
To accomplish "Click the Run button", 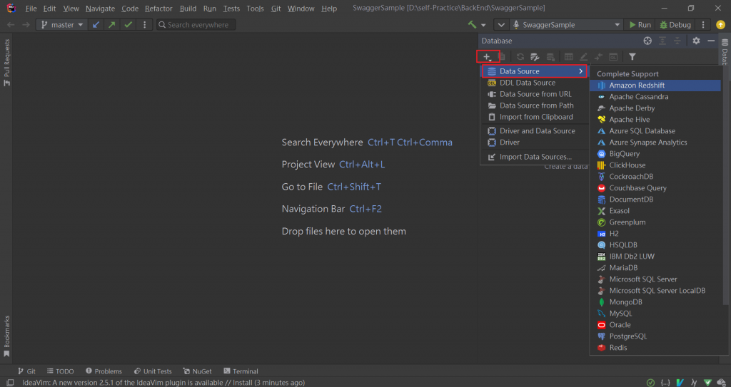I will point(640,25).
